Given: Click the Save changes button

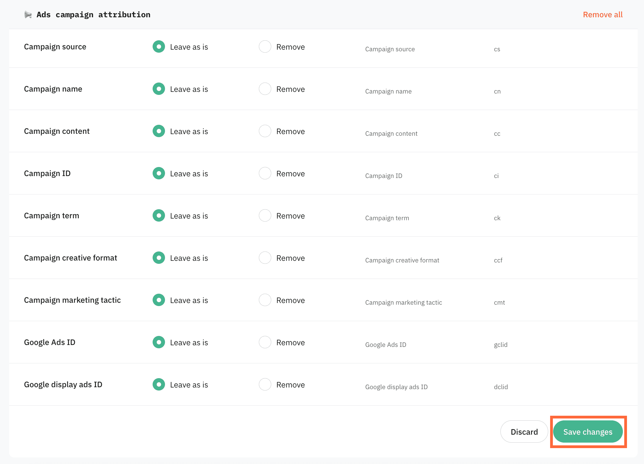Looking at the screenshot, I should tap(587, 432).
